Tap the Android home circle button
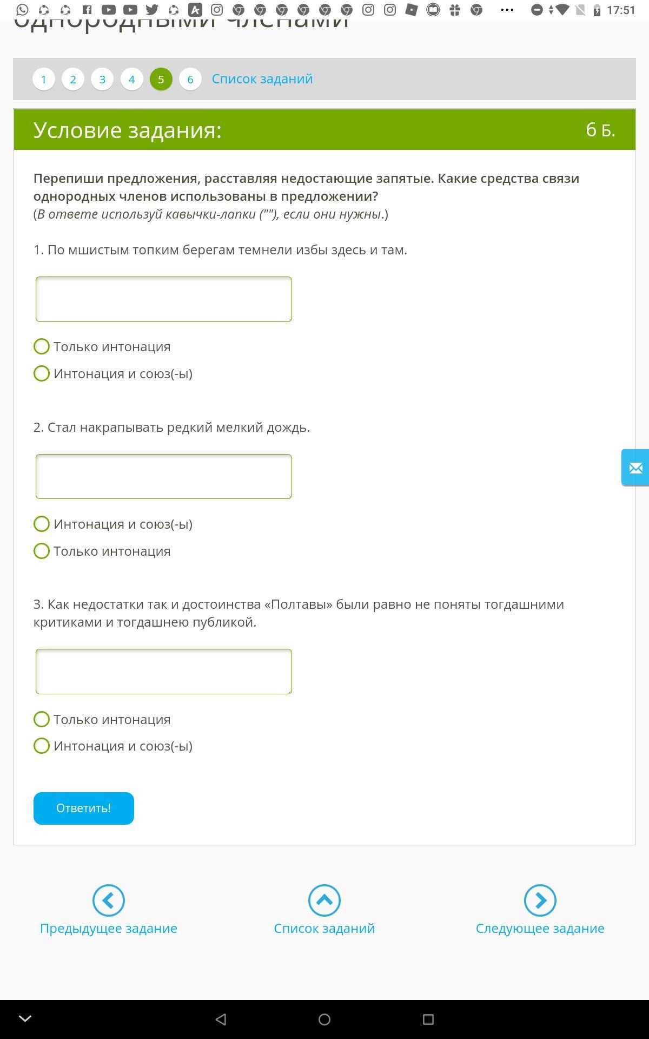Screen dimensions: 649x1039 pos(325,1020)
